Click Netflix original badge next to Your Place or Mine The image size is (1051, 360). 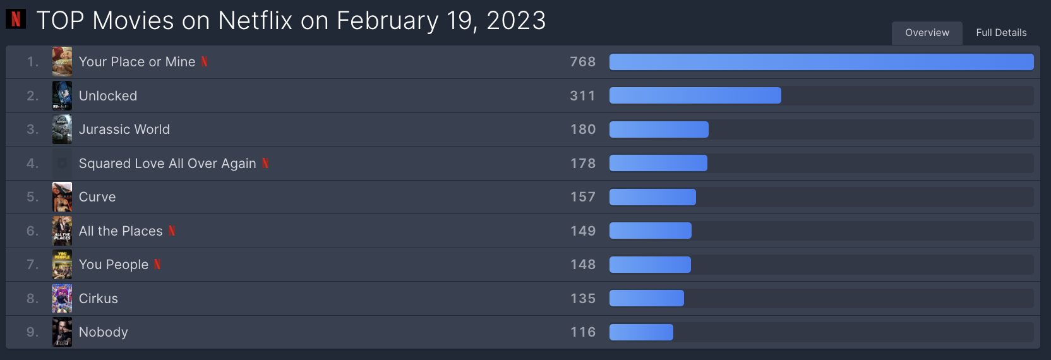[x=205, y=62]
